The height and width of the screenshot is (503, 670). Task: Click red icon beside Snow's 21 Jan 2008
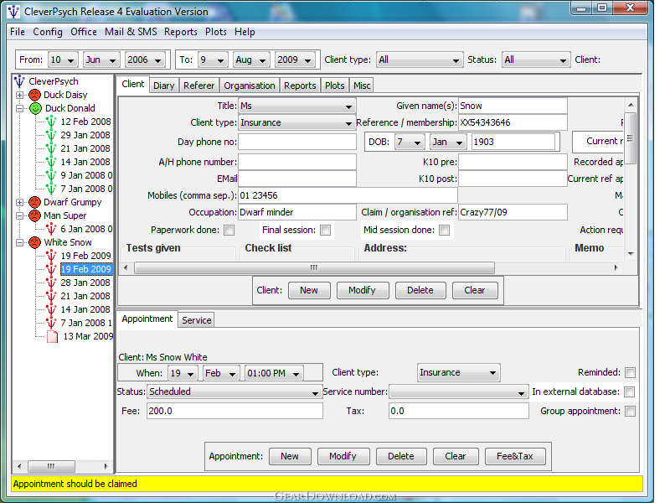point(51,296)
